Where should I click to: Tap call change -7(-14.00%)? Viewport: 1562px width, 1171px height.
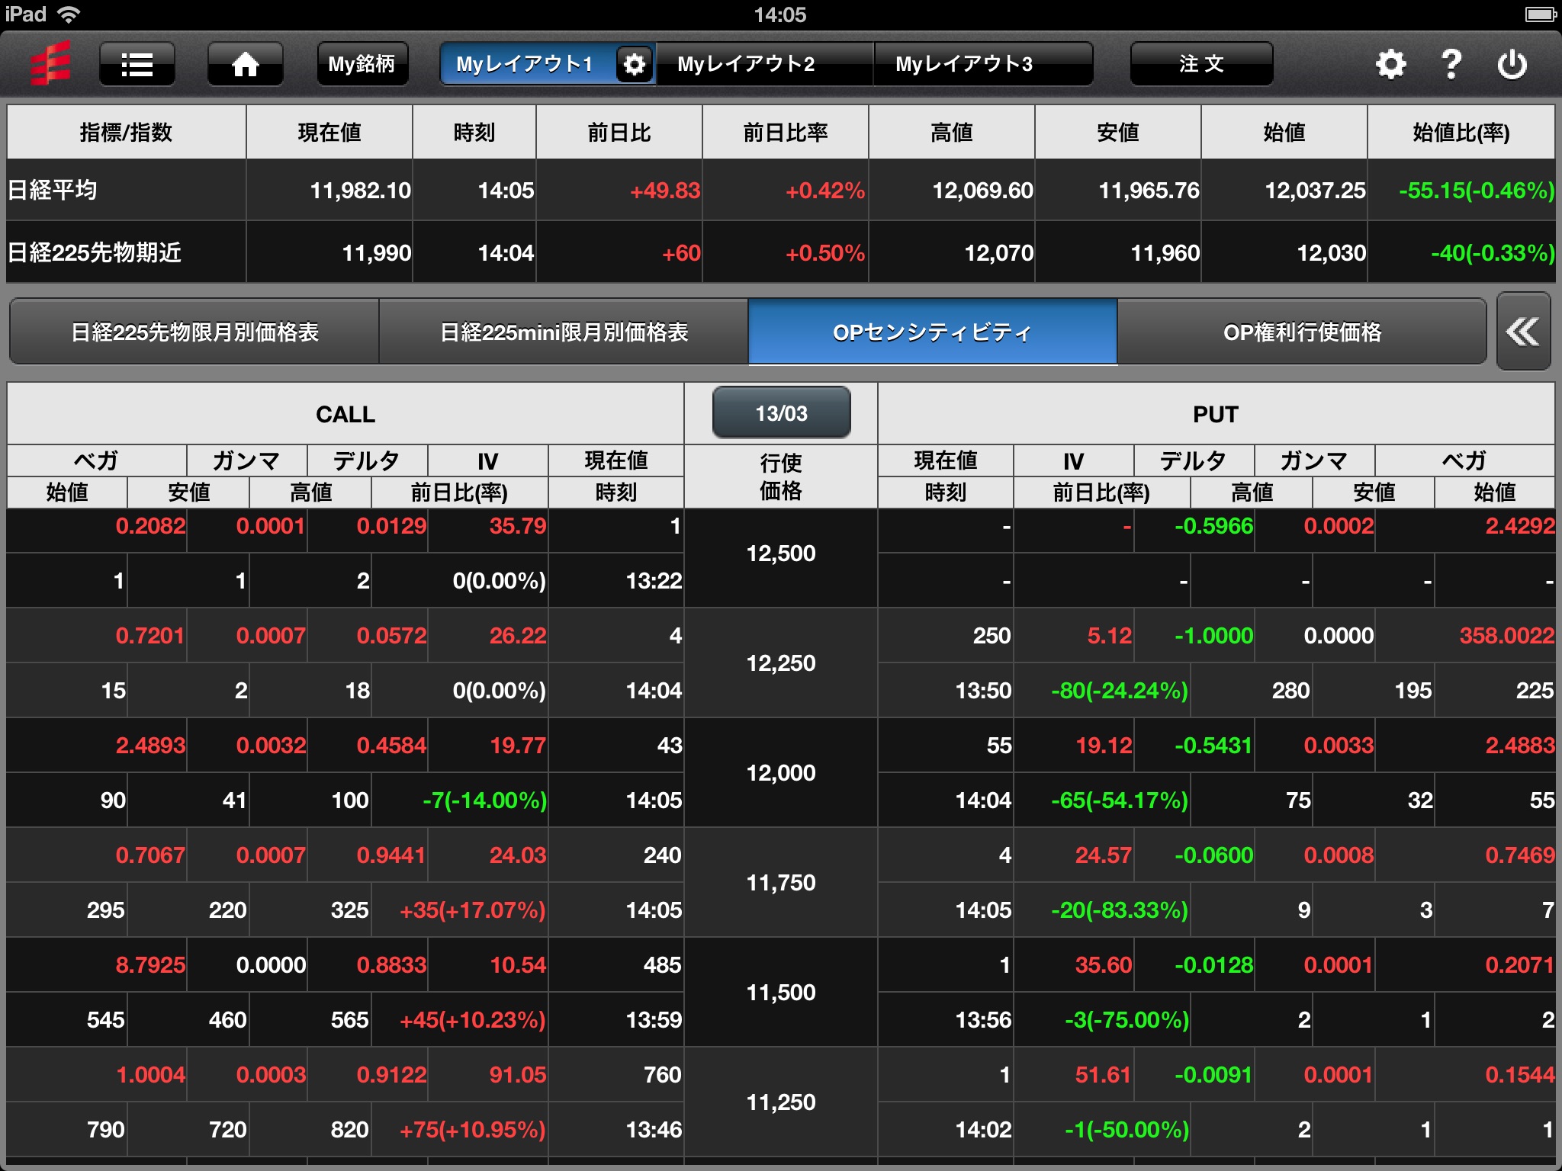[x=484, y=800]
